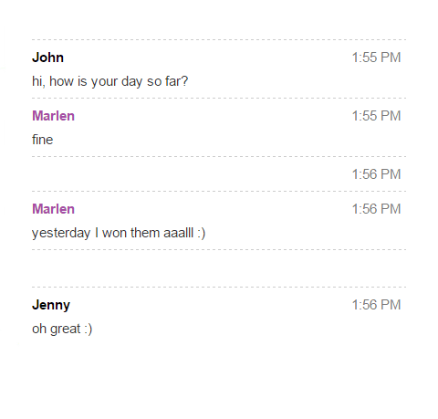Click the 1:56 PM timestamp with no sender name

click(x=376, y=174)
